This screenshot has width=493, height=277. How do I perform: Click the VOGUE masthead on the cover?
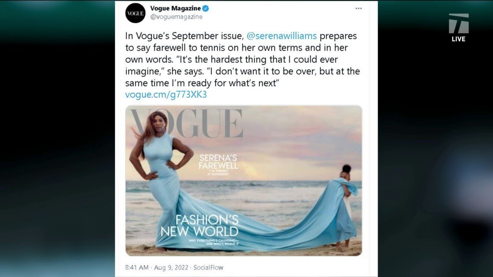(186, 123)
